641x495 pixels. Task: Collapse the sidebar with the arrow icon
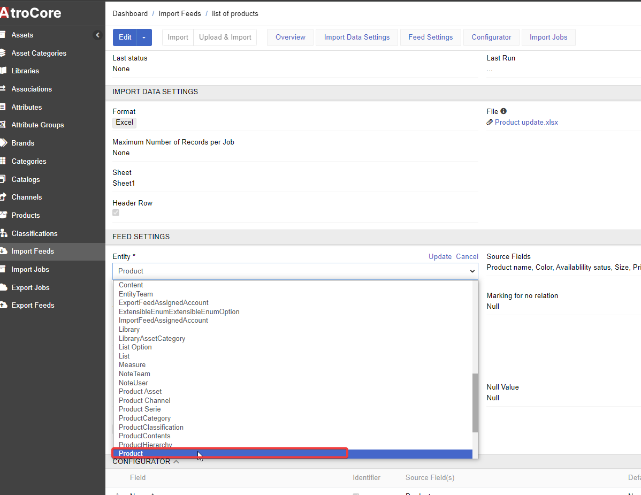pyautogui.click(x=97, y=35)
